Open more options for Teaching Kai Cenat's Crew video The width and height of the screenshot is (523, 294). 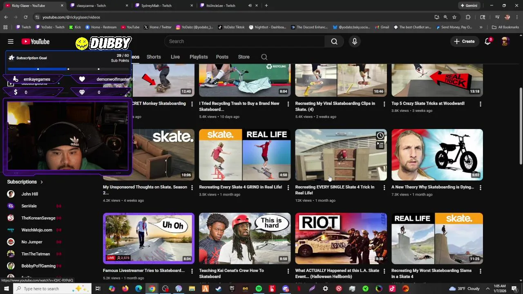pos(288,271)
